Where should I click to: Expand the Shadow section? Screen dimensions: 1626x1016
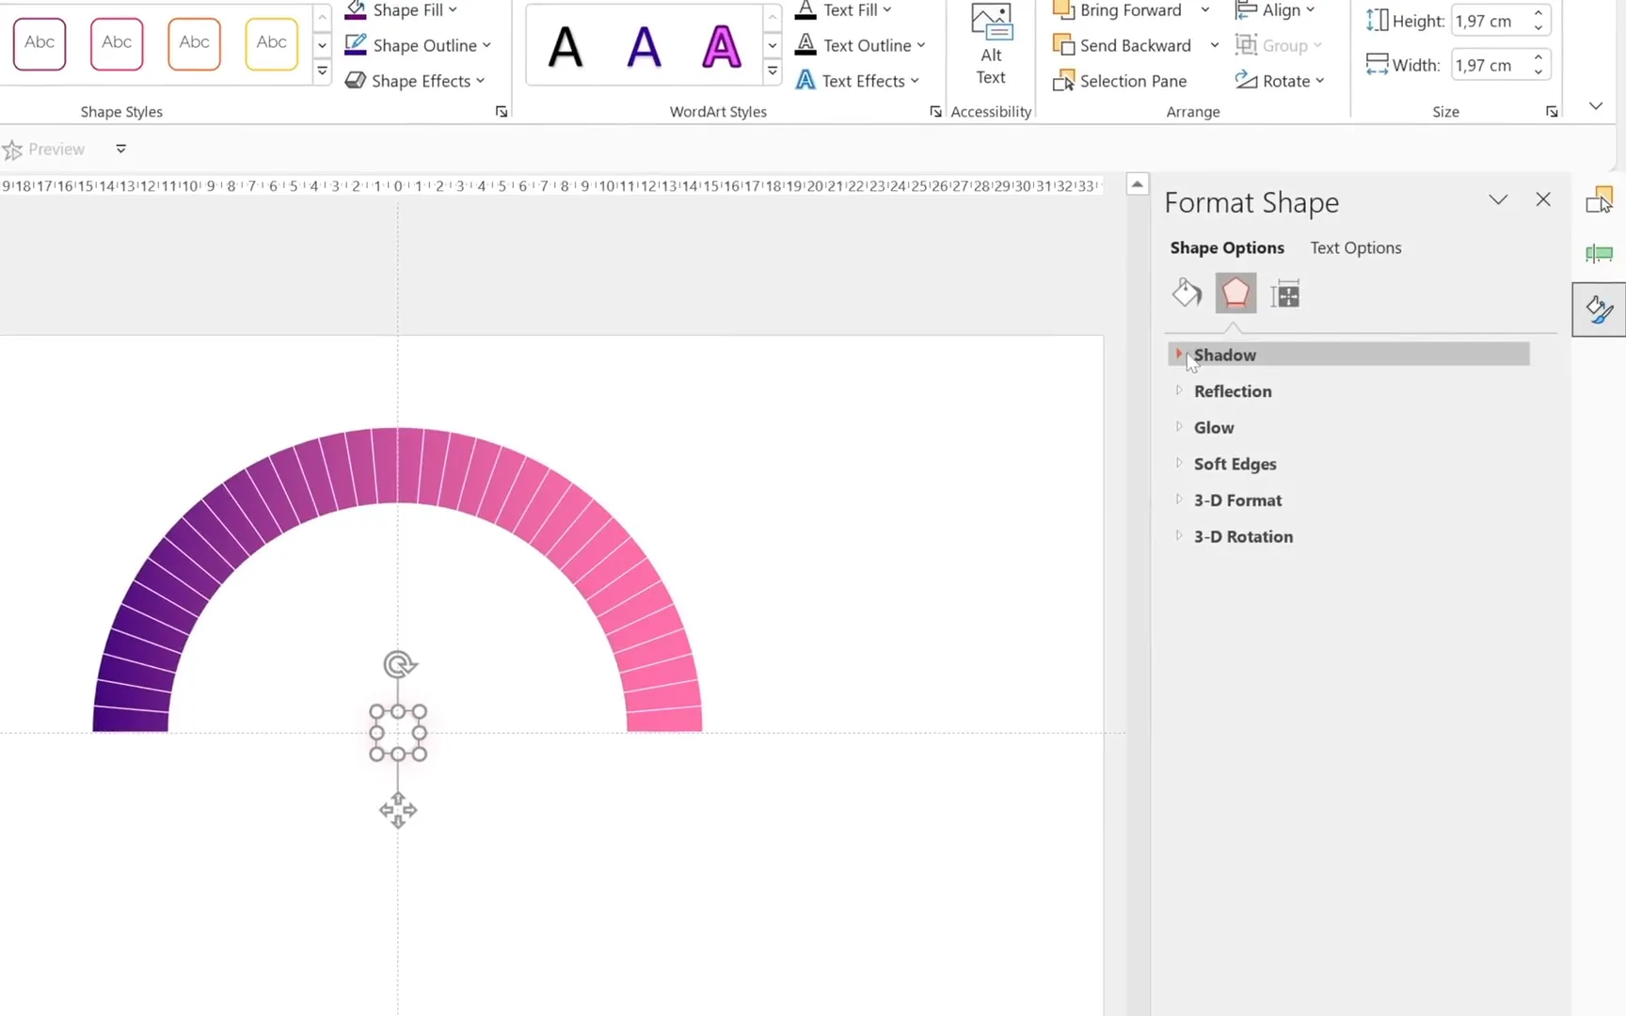(1224, 355)
